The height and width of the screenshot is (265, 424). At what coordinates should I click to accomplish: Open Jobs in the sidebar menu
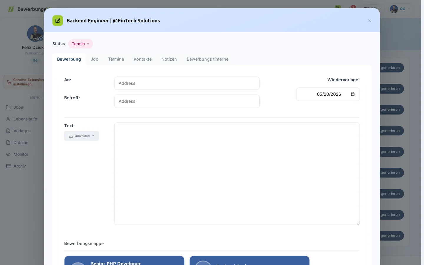point(18,107)
